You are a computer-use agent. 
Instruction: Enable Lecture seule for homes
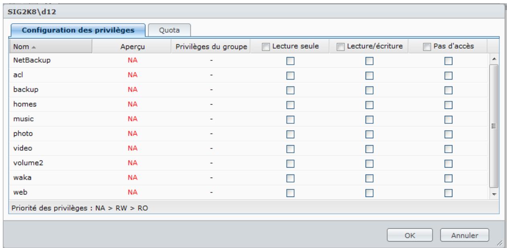coord(290,104)
